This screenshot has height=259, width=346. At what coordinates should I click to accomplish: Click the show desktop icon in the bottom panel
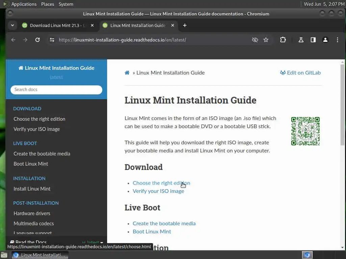(x=4, y=255)
